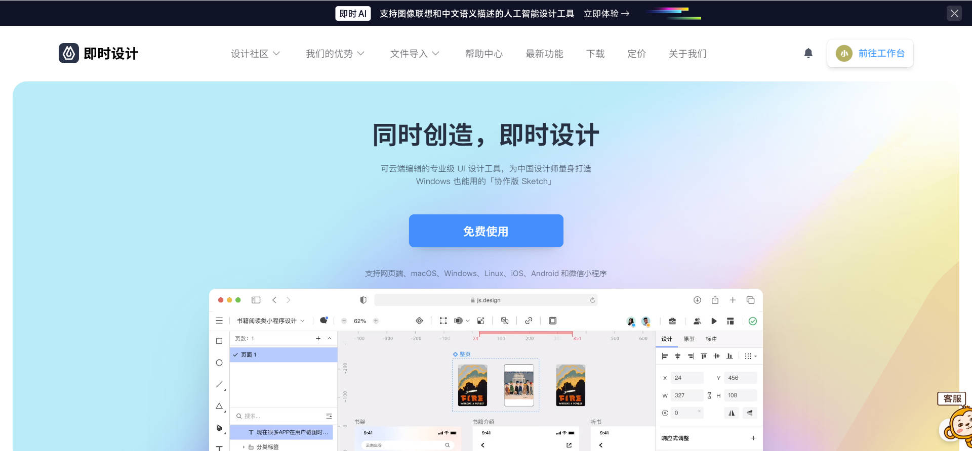Click the link icon in the editor toolbar
Screen dimensions: 972x451
(529, 321)
